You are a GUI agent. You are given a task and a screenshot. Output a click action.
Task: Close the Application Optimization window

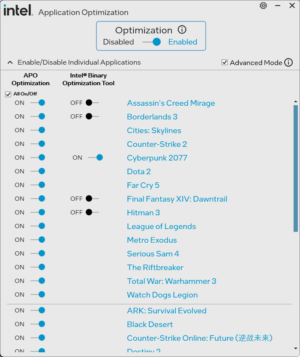coord(292,6)
